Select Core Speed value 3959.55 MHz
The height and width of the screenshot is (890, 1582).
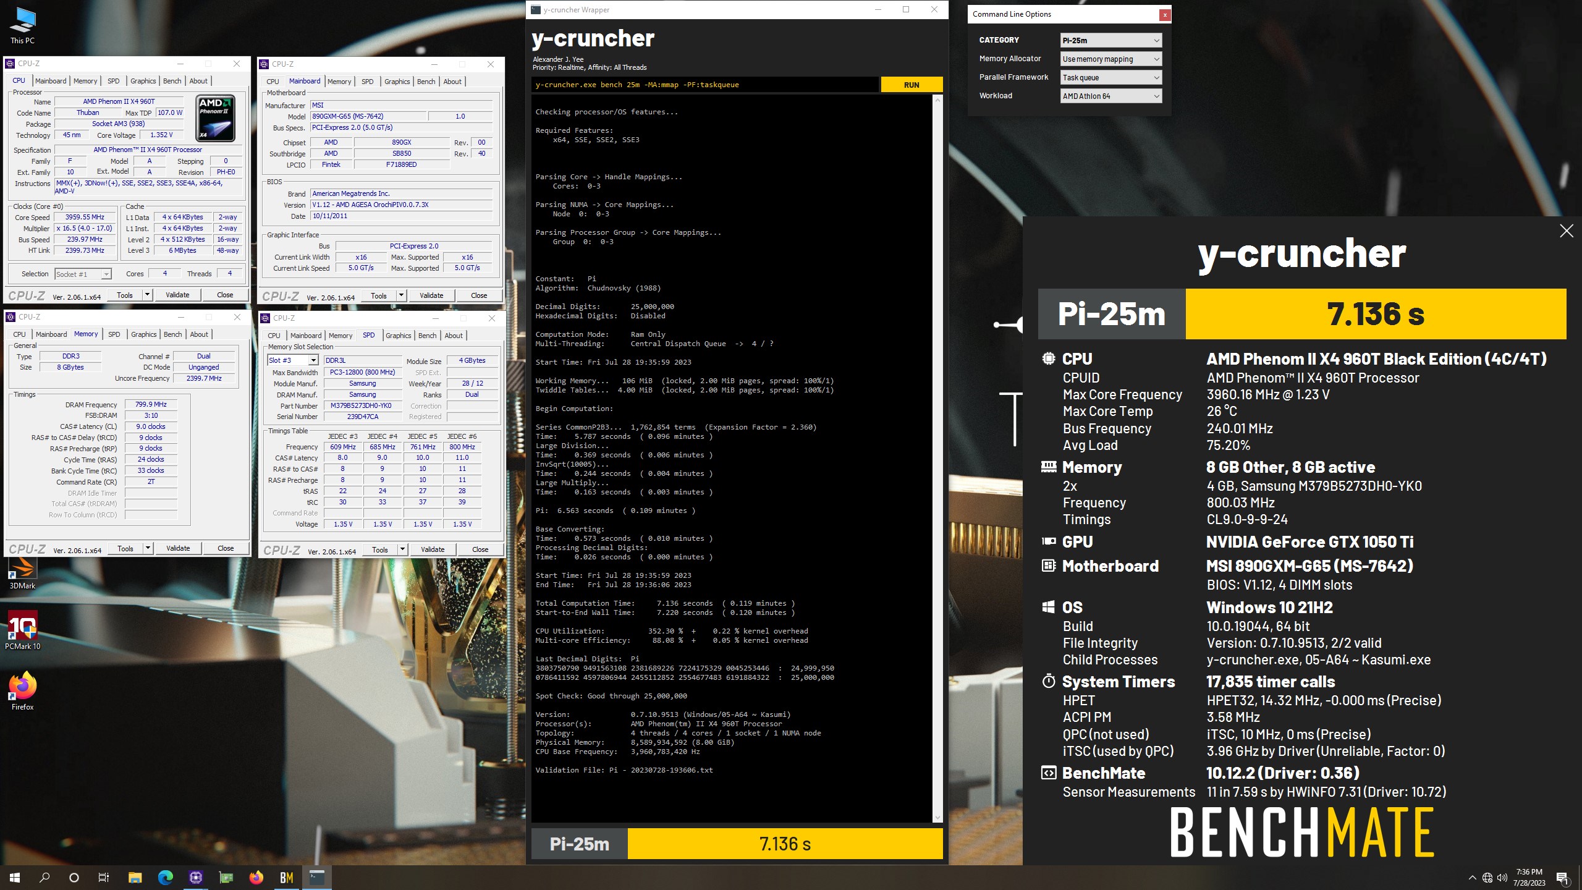click(x=85, y=217)
